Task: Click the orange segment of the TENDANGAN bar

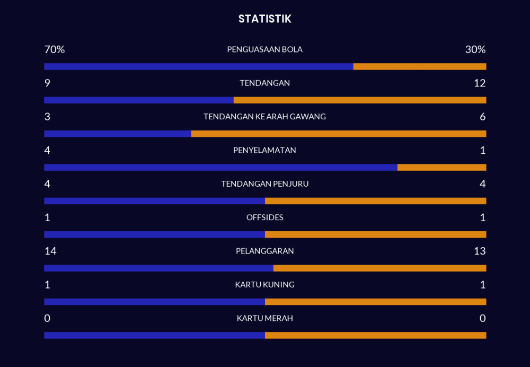Action: [359, 100]
